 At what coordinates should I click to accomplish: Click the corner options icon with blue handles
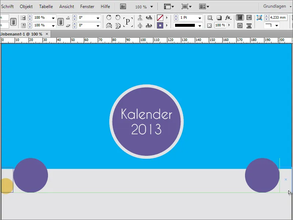(x=259, y=18)
